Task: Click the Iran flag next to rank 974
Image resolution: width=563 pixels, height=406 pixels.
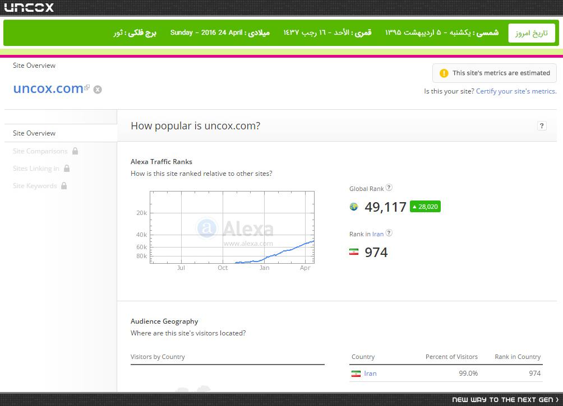Action: tap(354, 252)
